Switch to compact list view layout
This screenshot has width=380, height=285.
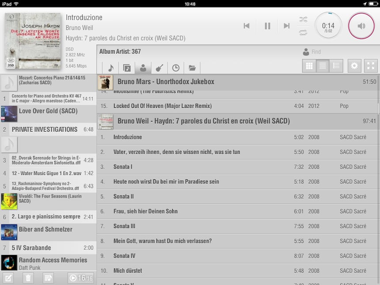(323, 66)
